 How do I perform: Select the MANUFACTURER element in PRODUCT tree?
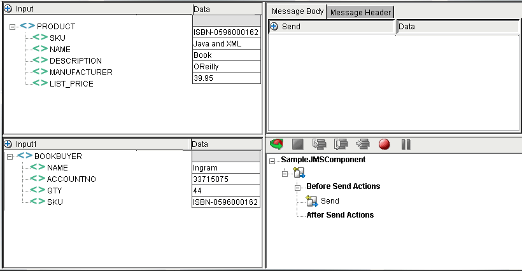tap(81, 72)
